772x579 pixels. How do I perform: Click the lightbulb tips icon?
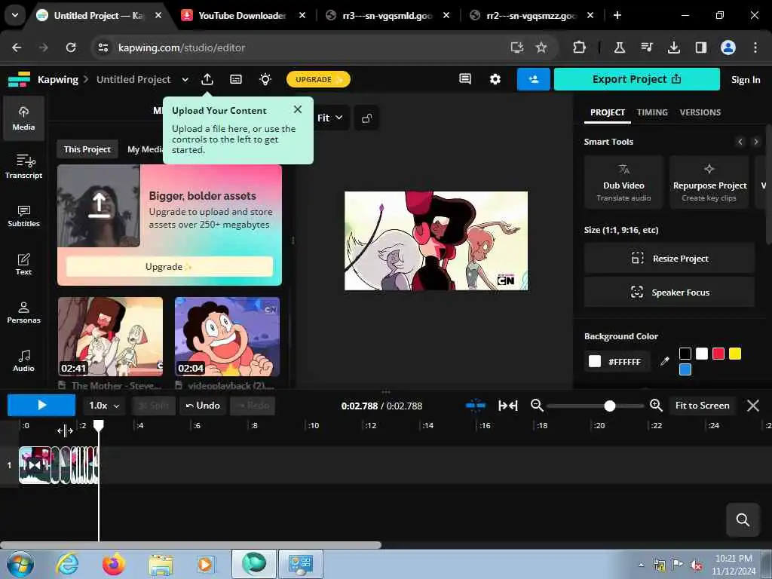click(265, 79)
